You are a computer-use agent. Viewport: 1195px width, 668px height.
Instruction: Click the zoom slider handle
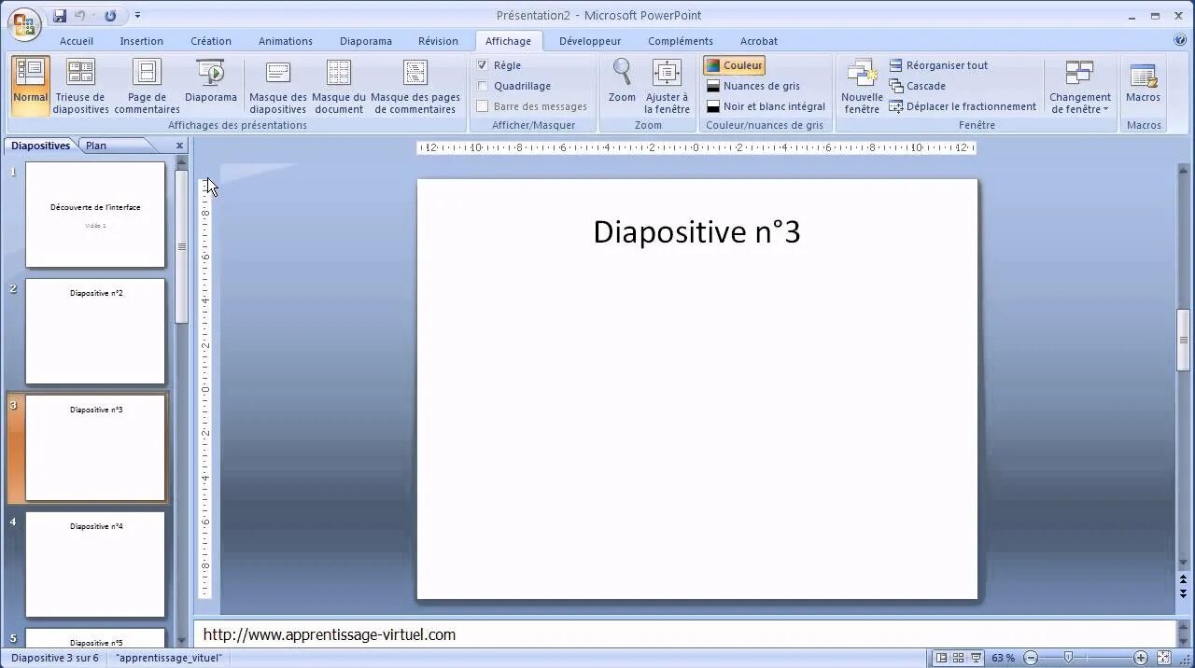pos(1069,658)
